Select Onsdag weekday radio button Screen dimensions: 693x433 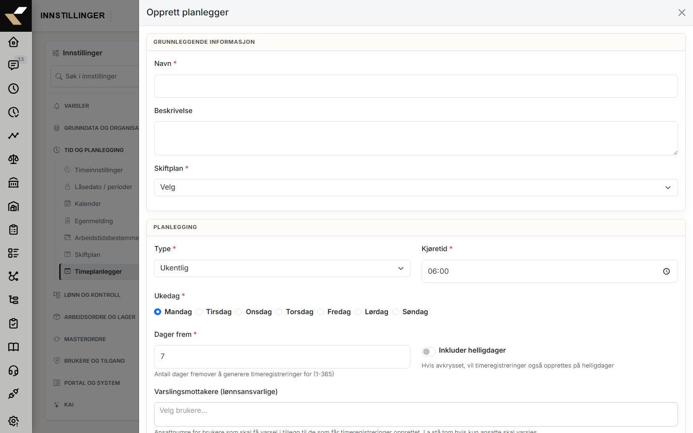click(239, 312)
